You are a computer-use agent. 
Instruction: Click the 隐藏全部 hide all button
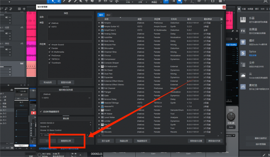pyautogui.click(x=124, y=141)
